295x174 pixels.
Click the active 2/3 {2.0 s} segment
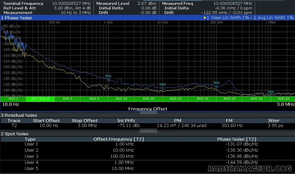click(40, 99)
